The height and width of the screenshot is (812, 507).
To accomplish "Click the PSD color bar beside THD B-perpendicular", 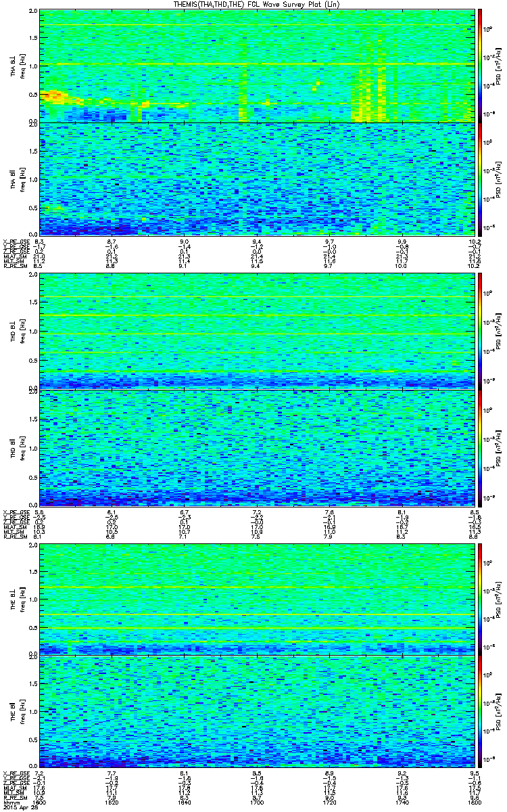I will (x=480, y=331).
